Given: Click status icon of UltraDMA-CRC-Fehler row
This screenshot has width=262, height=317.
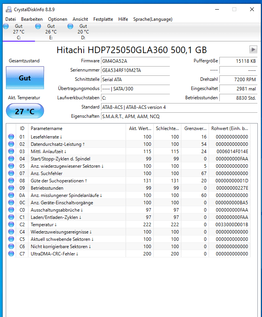Looking at the screenshot, I should [11, 254].
